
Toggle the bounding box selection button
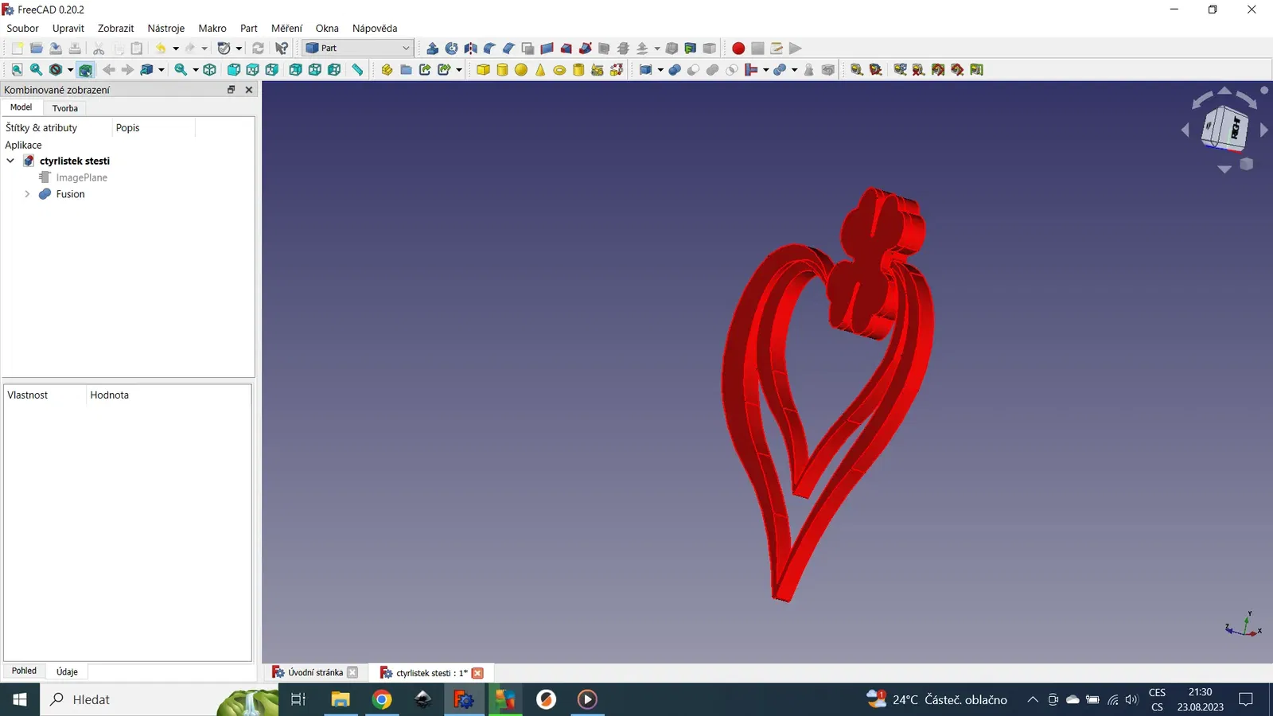coord(85,70)
